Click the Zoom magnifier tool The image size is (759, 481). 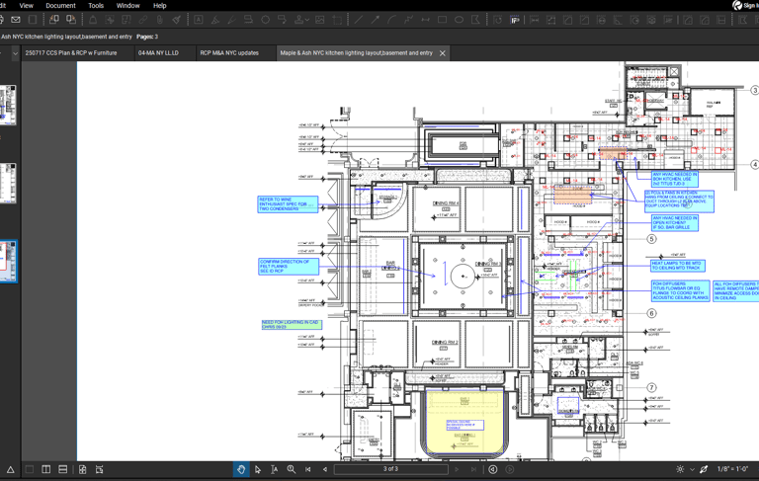pyautogui.click(x=291, y=469)
